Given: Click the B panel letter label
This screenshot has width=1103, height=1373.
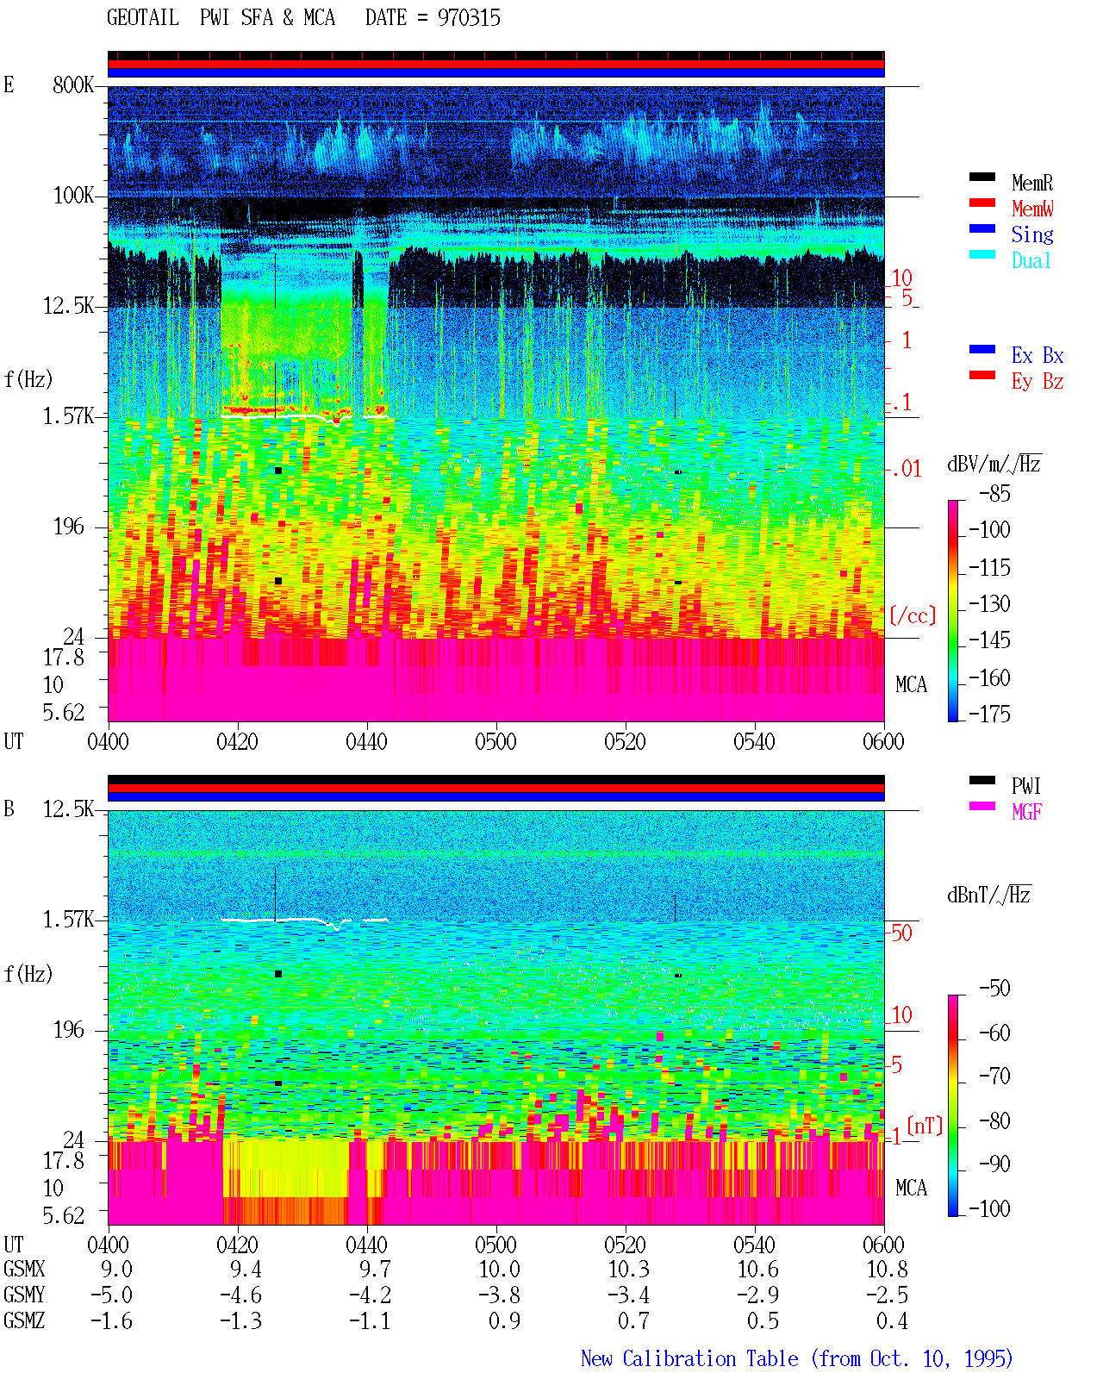Looking at the screenshot, I should (x=9, y=809).
